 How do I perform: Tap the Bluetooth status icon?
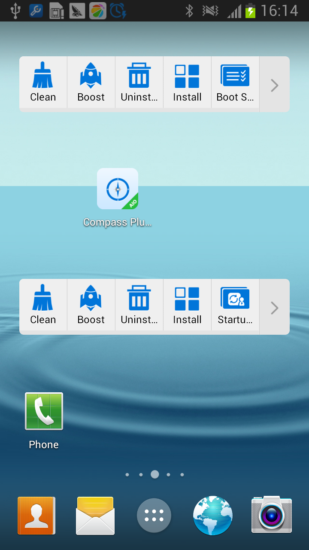pos(189,11)
